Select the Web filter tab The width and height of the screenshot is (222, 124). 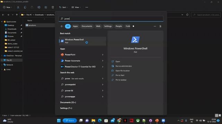(98, 26)
